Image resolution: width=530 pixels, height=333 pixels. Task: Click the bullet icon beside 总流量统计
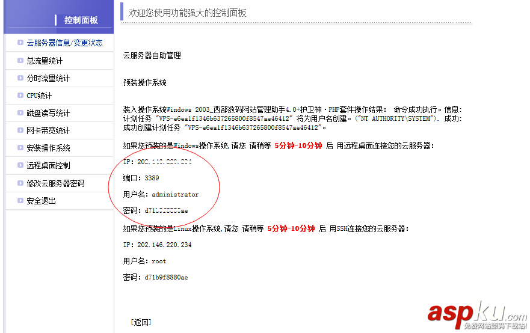(20, 61)
